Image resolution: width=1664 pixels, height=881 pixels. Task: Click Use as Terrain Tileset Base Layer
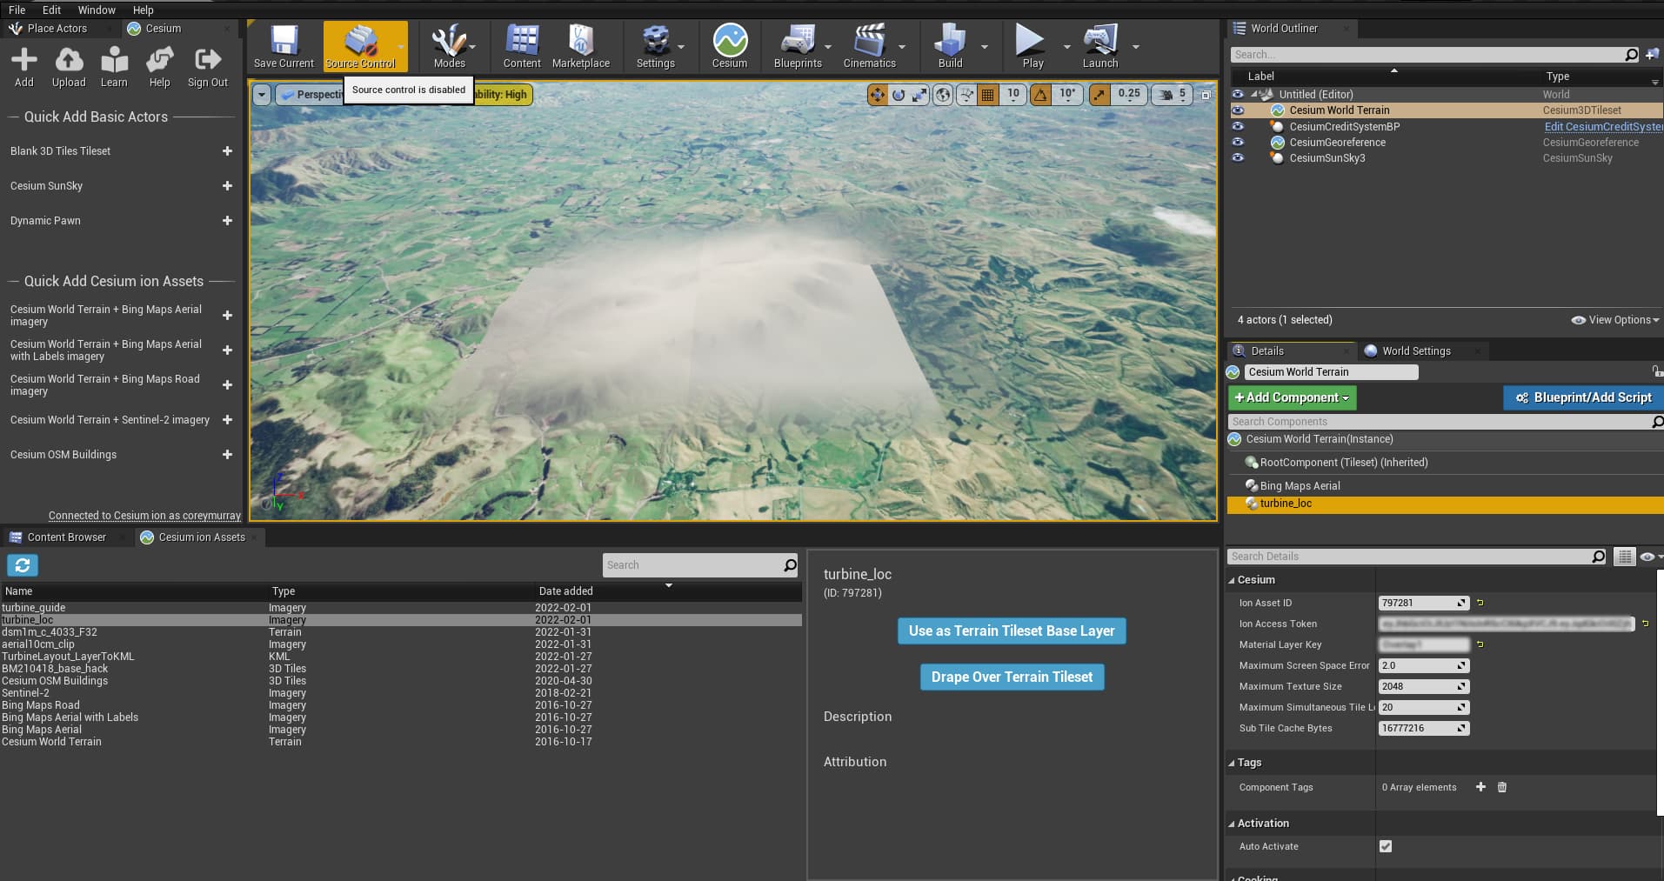click(x=1012, y=631)
